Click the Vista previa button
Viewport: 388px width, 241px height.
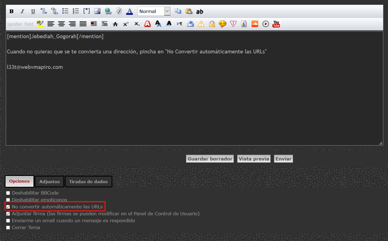254,159
